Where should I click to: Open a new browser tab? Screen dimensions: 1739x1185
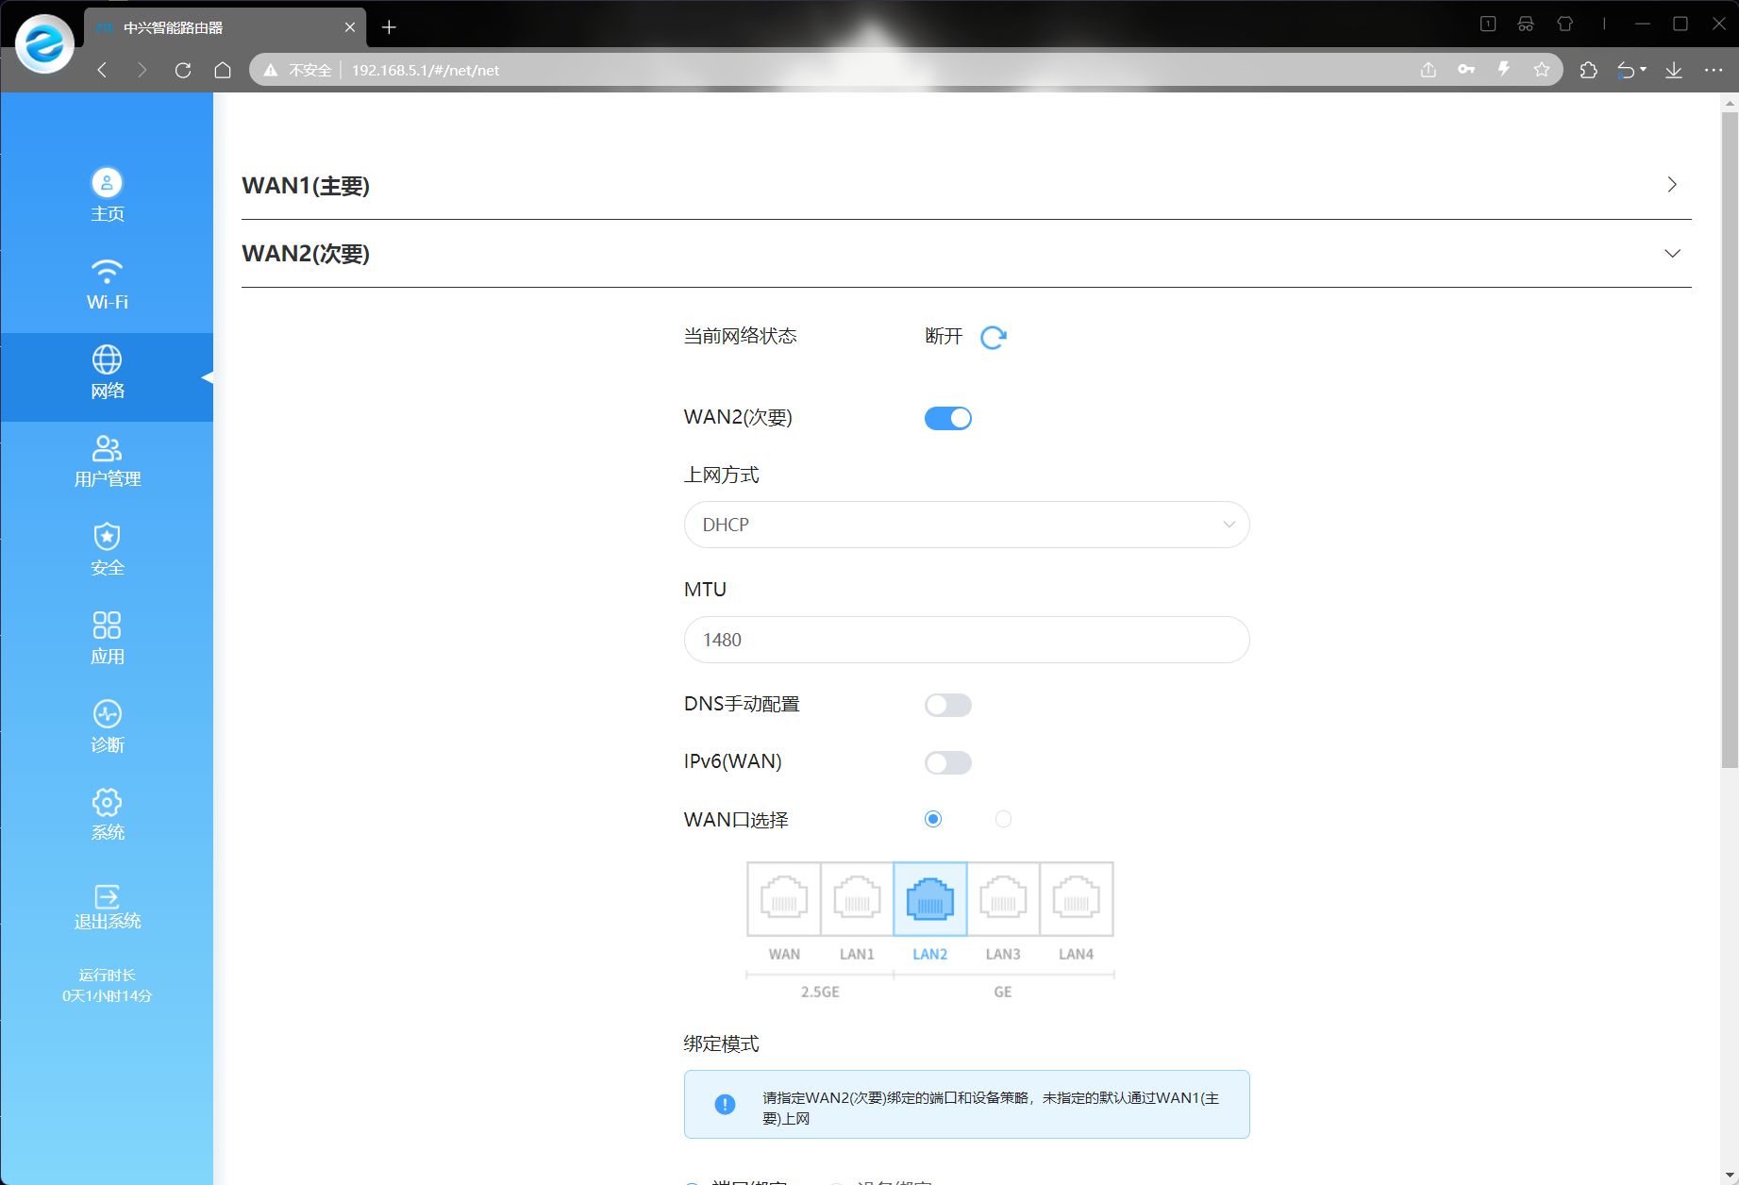point(389,27)
